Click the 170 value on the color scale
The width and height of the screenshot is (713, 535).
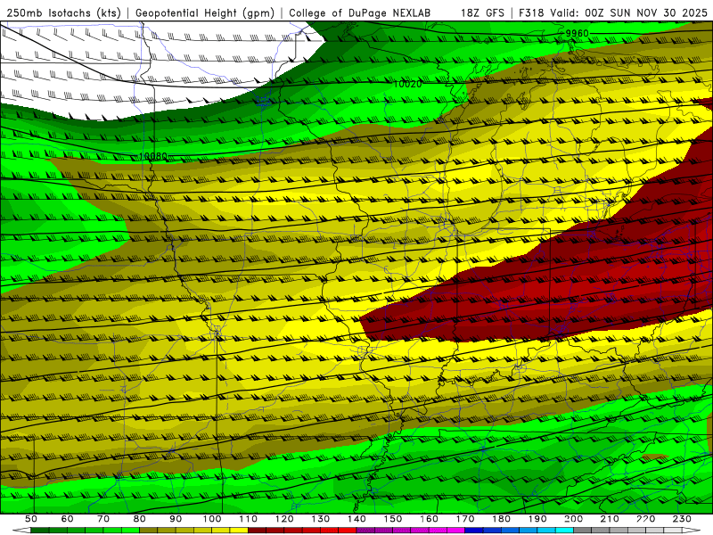click(x=464, y=519)
